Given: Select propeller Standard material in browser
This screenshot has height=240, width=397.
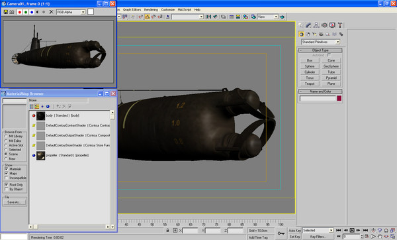Looking at the screenshot, I should 67,155.
